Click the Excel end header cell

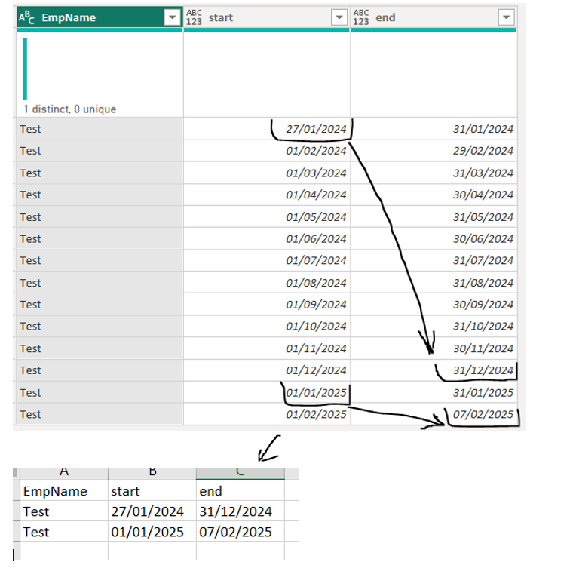click(x=241, y=491)
